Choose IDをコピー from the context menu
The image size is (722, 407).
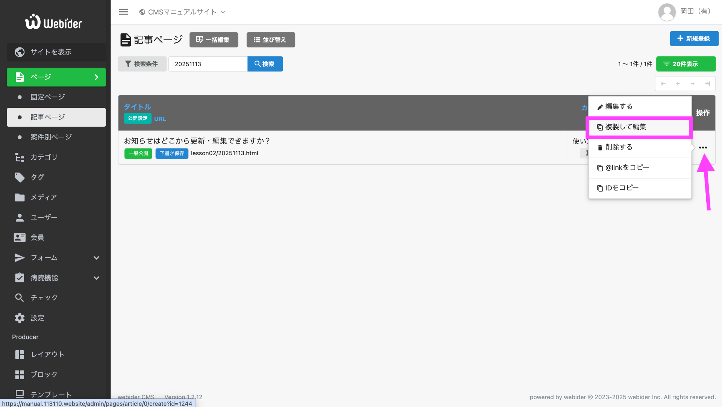pyautogui.click(x=621, y=188)
